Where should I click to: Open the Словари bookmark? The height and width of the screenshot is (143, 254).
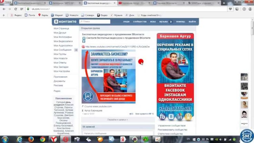(x=88, y=15)
